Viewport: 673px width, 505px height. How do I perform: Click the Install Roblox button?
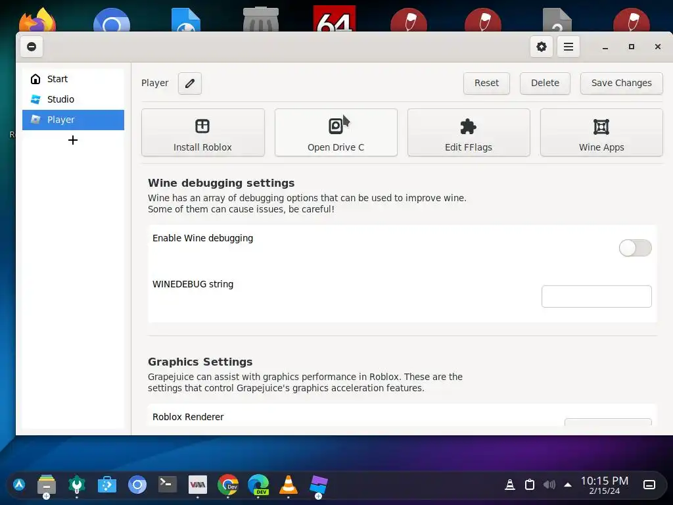click(202, 132)
